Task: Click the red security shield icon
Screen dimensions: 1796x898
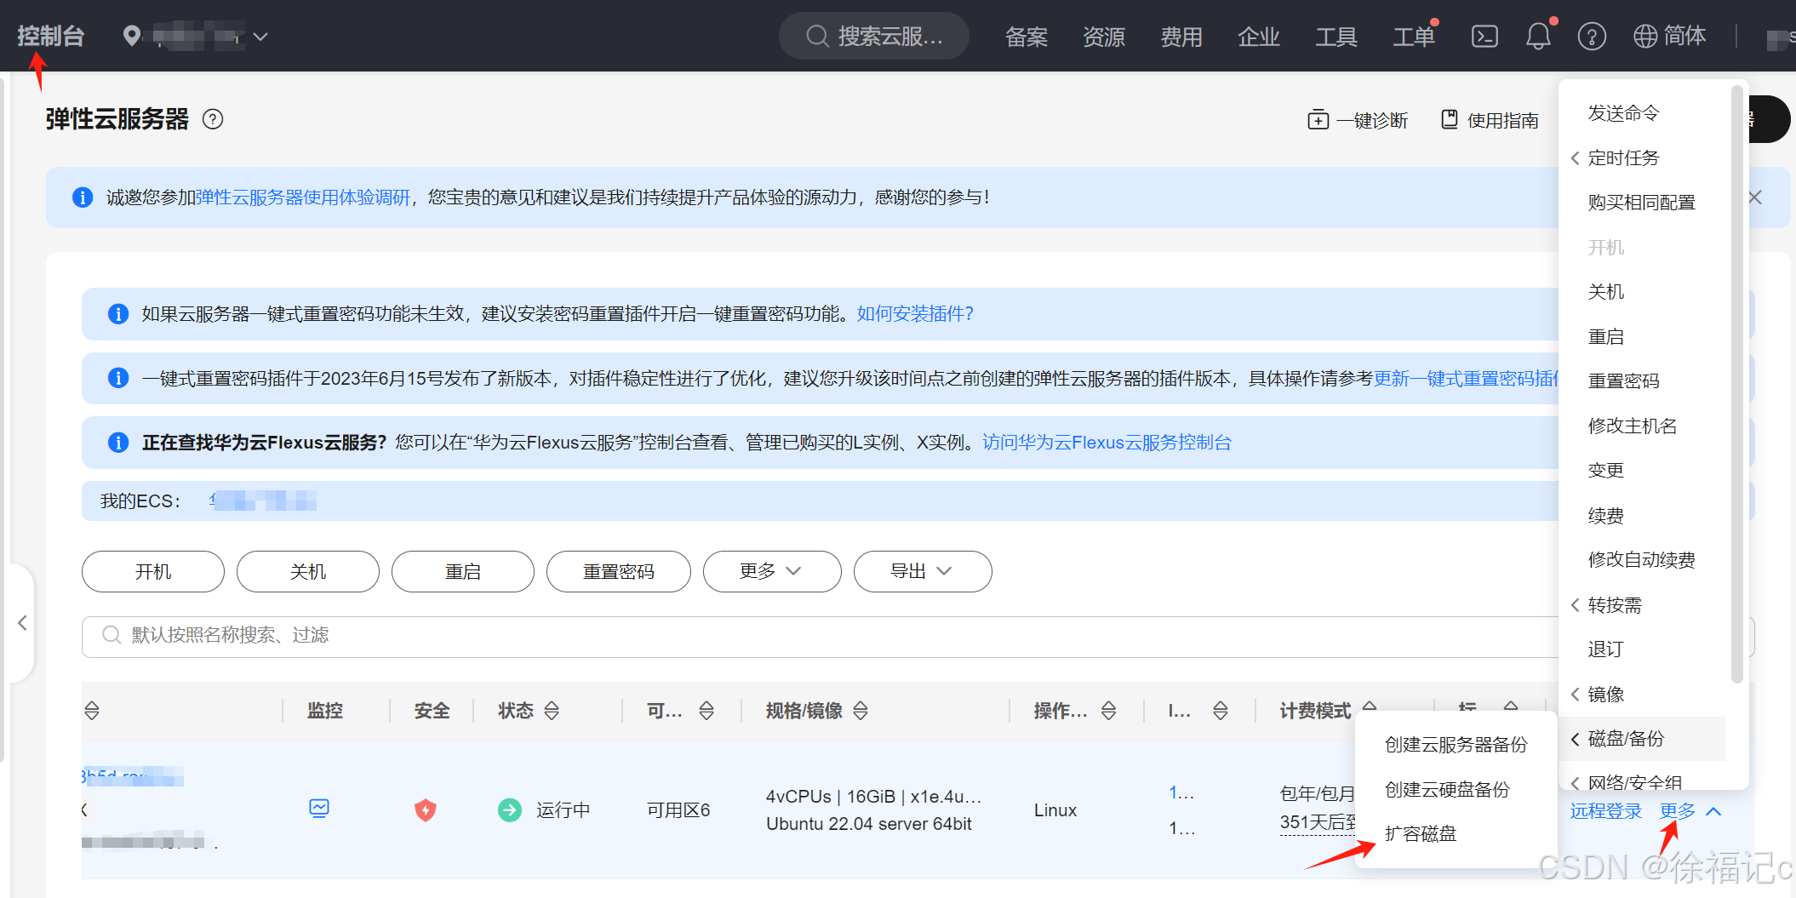Action: tap(426, 809)
